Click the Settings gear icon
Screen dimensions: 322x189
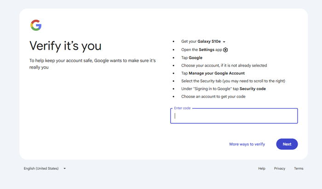(x=225, y=50)
